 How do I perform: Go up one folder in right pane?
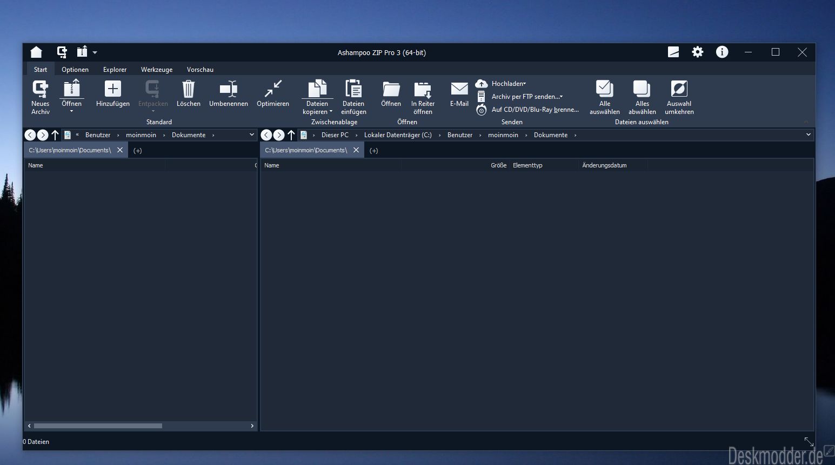click(291, 135)
